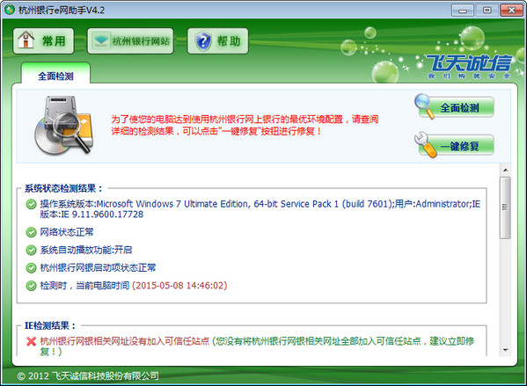
Task: Click the app icon in the title bar
Action: click(9, 10)
